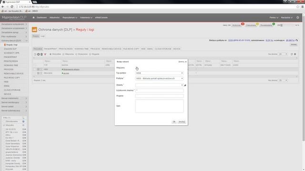Viewport: 305px width, 171px height.
Task: Open SCHEMATY OPR. in the sidebar
Action: tap(11, 53)
